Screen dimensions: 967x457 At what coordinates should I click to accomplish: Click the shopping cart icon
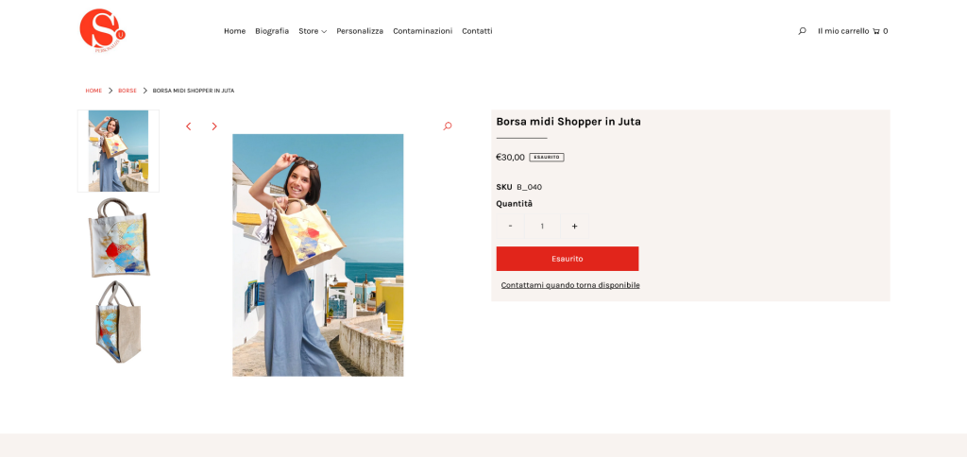(875, 31)
